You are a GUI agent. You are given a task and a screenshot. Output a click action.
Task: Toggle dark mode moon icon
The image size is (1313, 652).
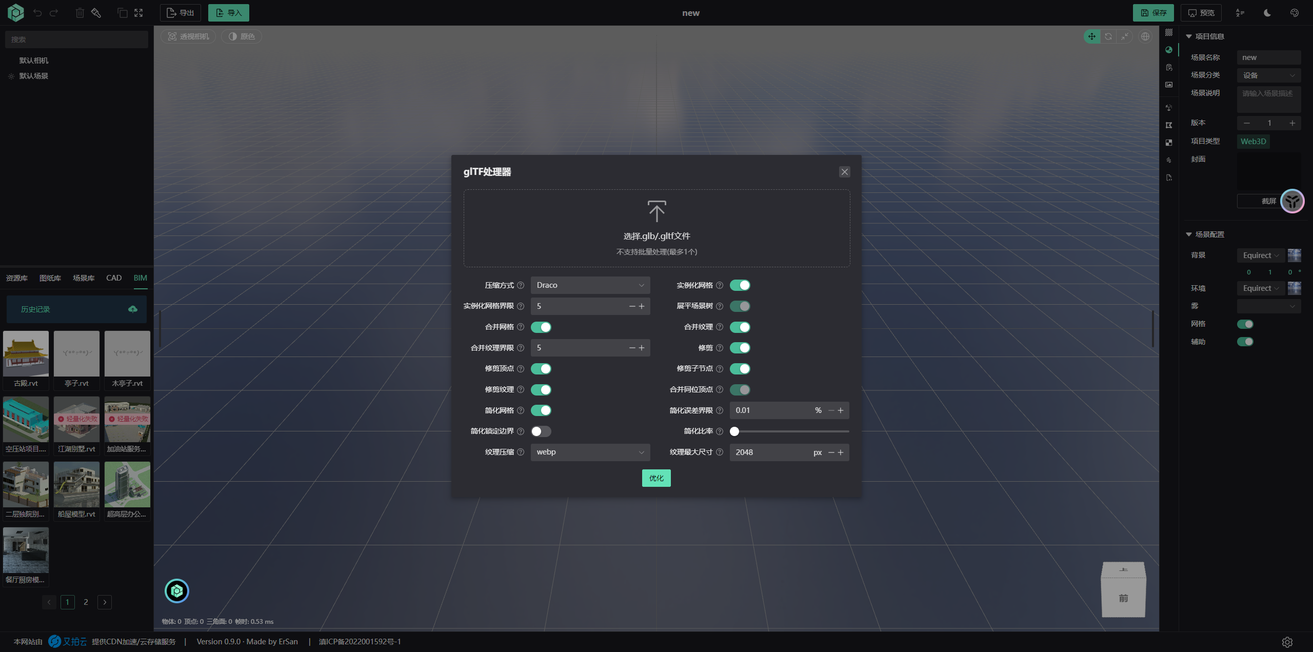(1267, 13)
